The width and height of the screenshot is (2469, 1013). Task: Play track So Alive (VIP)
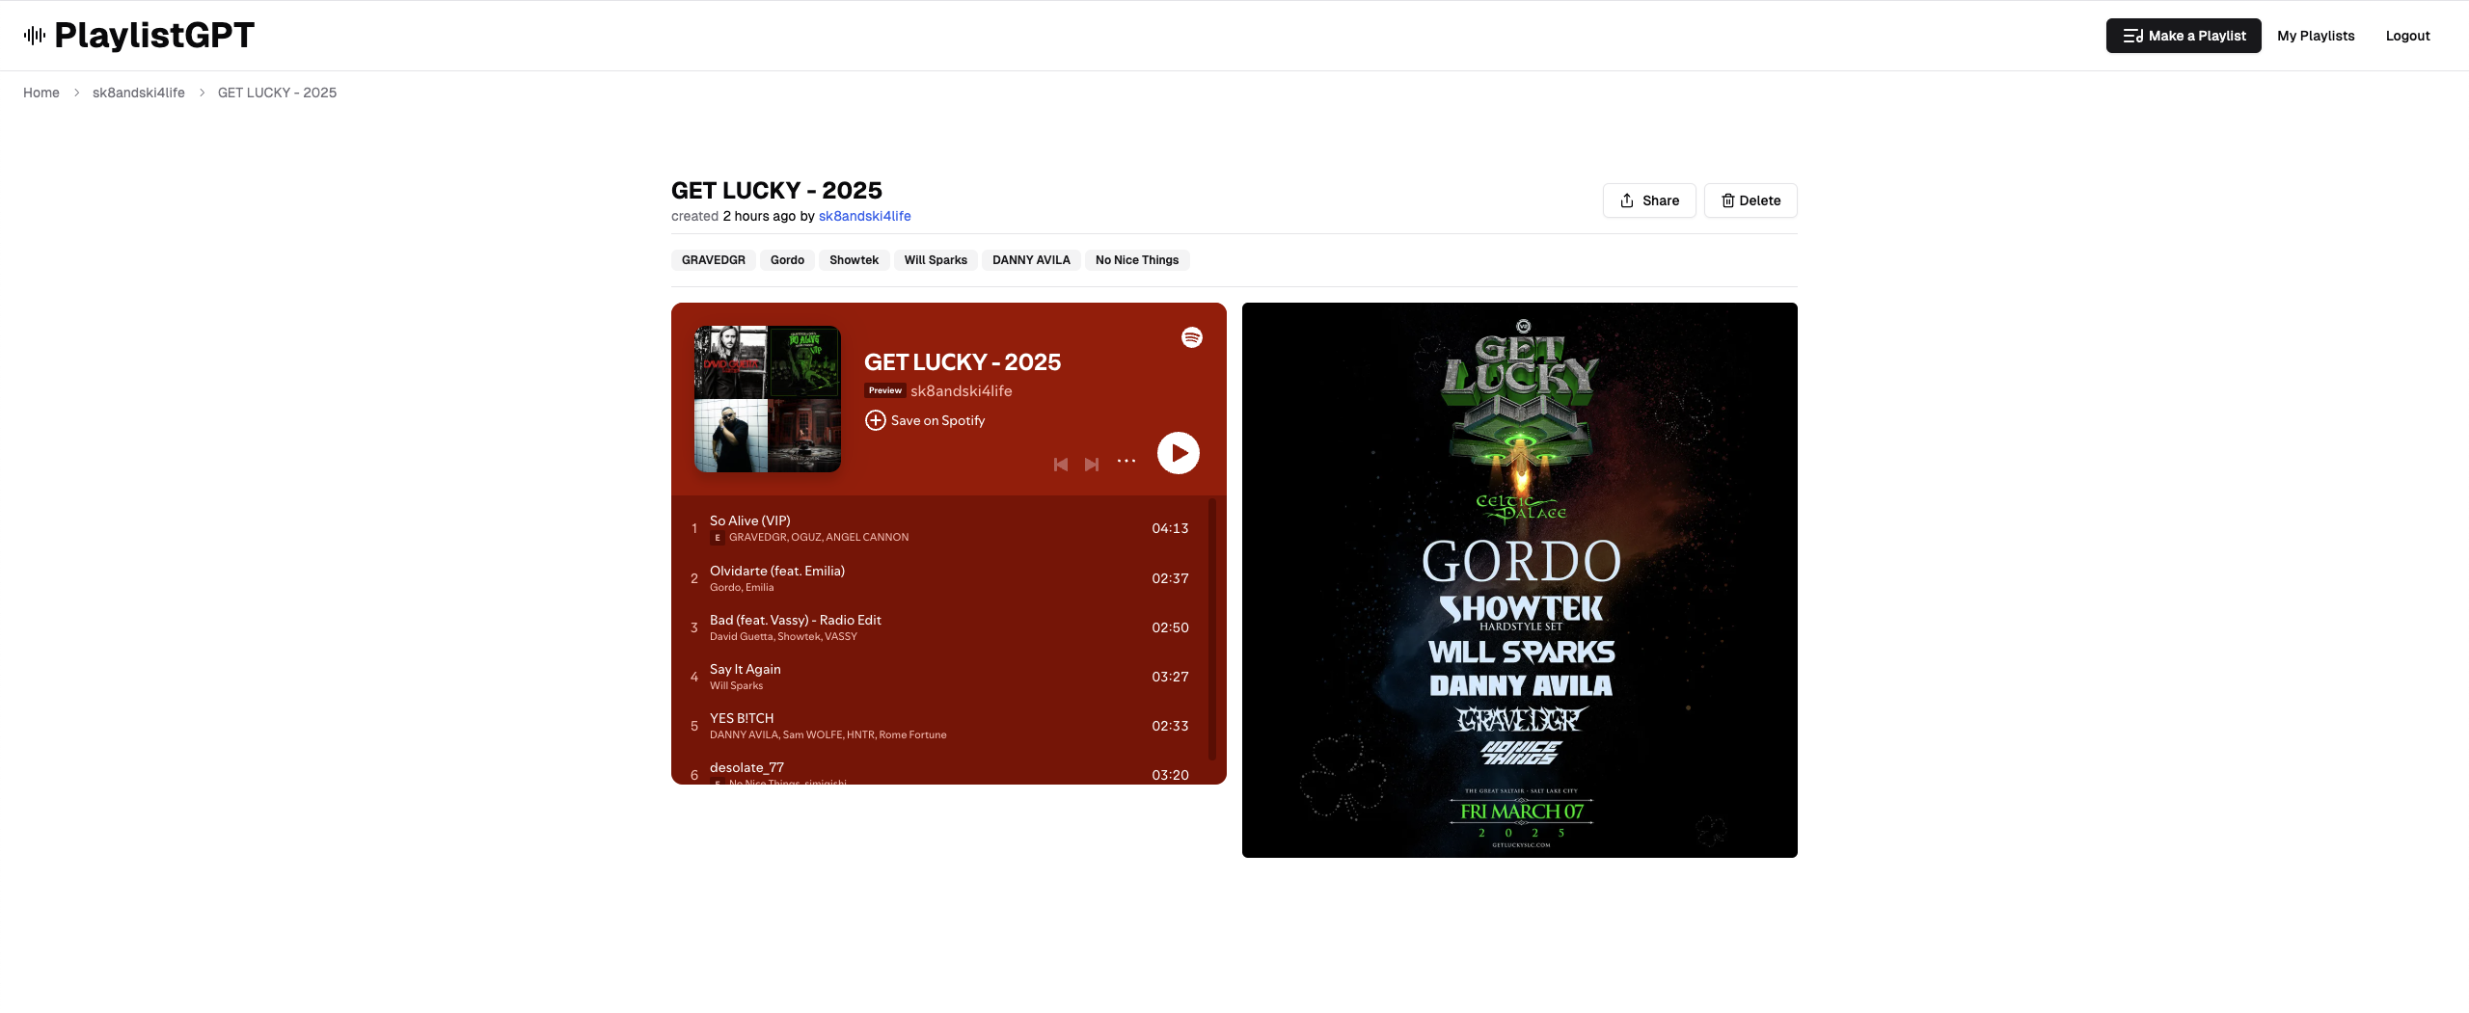[939, 528]
